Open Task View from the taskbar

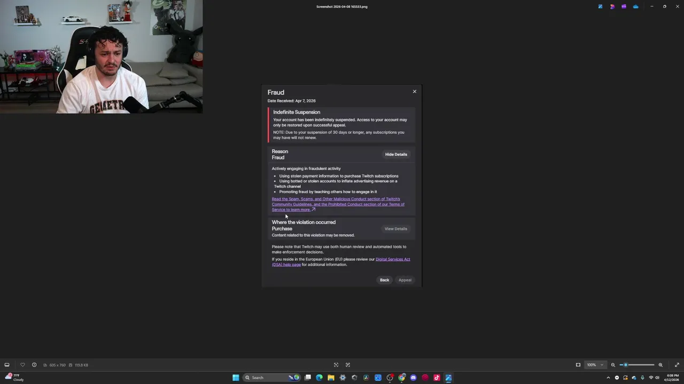tap(308, 378)
